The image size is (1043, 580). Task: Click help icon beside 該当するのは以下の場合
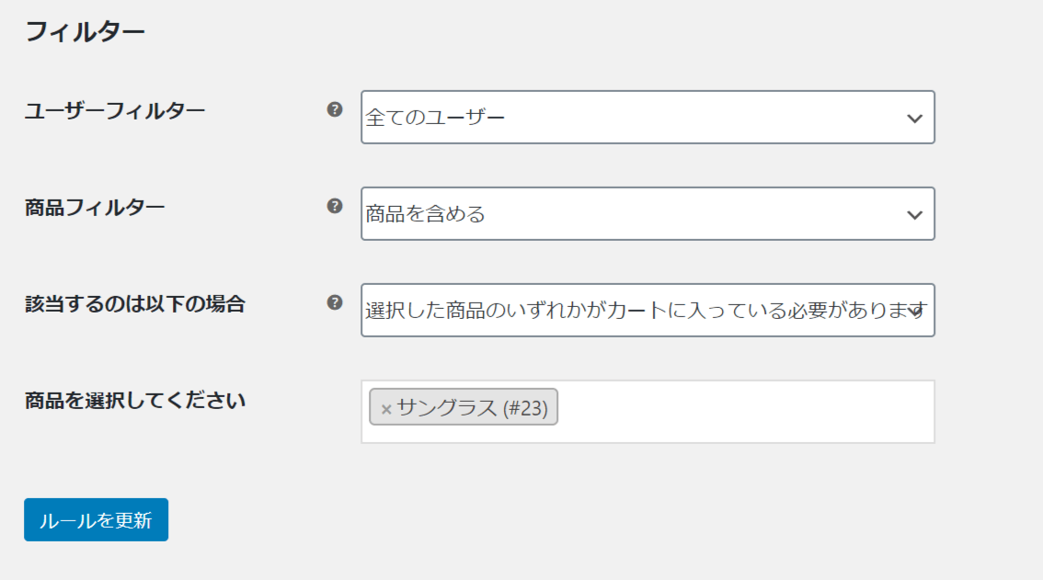[x=335, y=302]
